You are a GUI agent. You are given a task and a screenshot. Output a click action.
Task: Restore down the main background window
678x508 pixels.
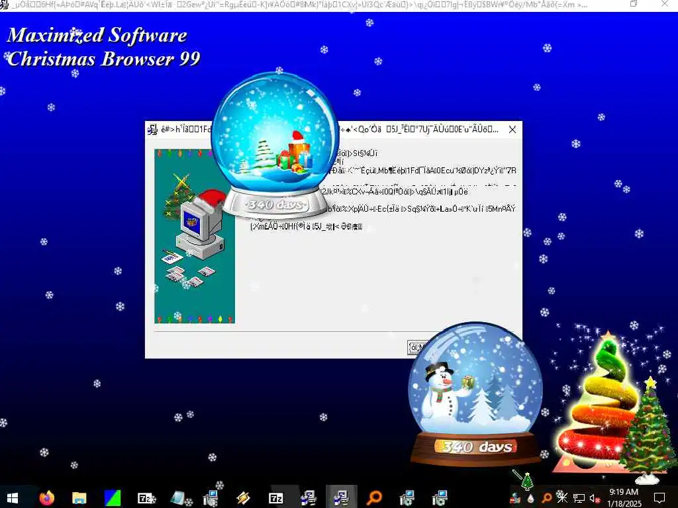634,4
